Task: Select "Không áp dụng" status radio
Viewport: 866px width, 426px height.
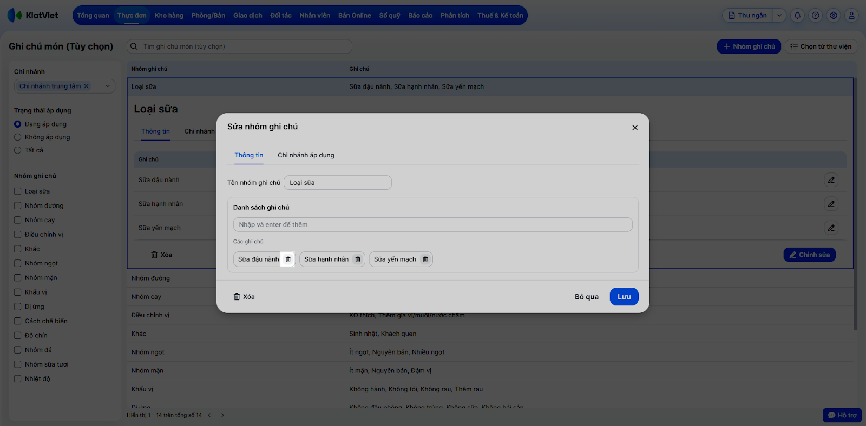Action: [18, 137]
